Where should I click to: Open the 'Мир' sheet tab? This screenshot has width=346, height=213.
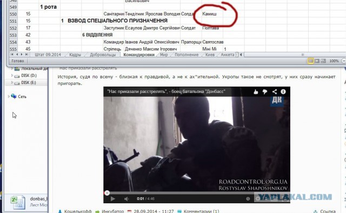click(x=164, y=55)
